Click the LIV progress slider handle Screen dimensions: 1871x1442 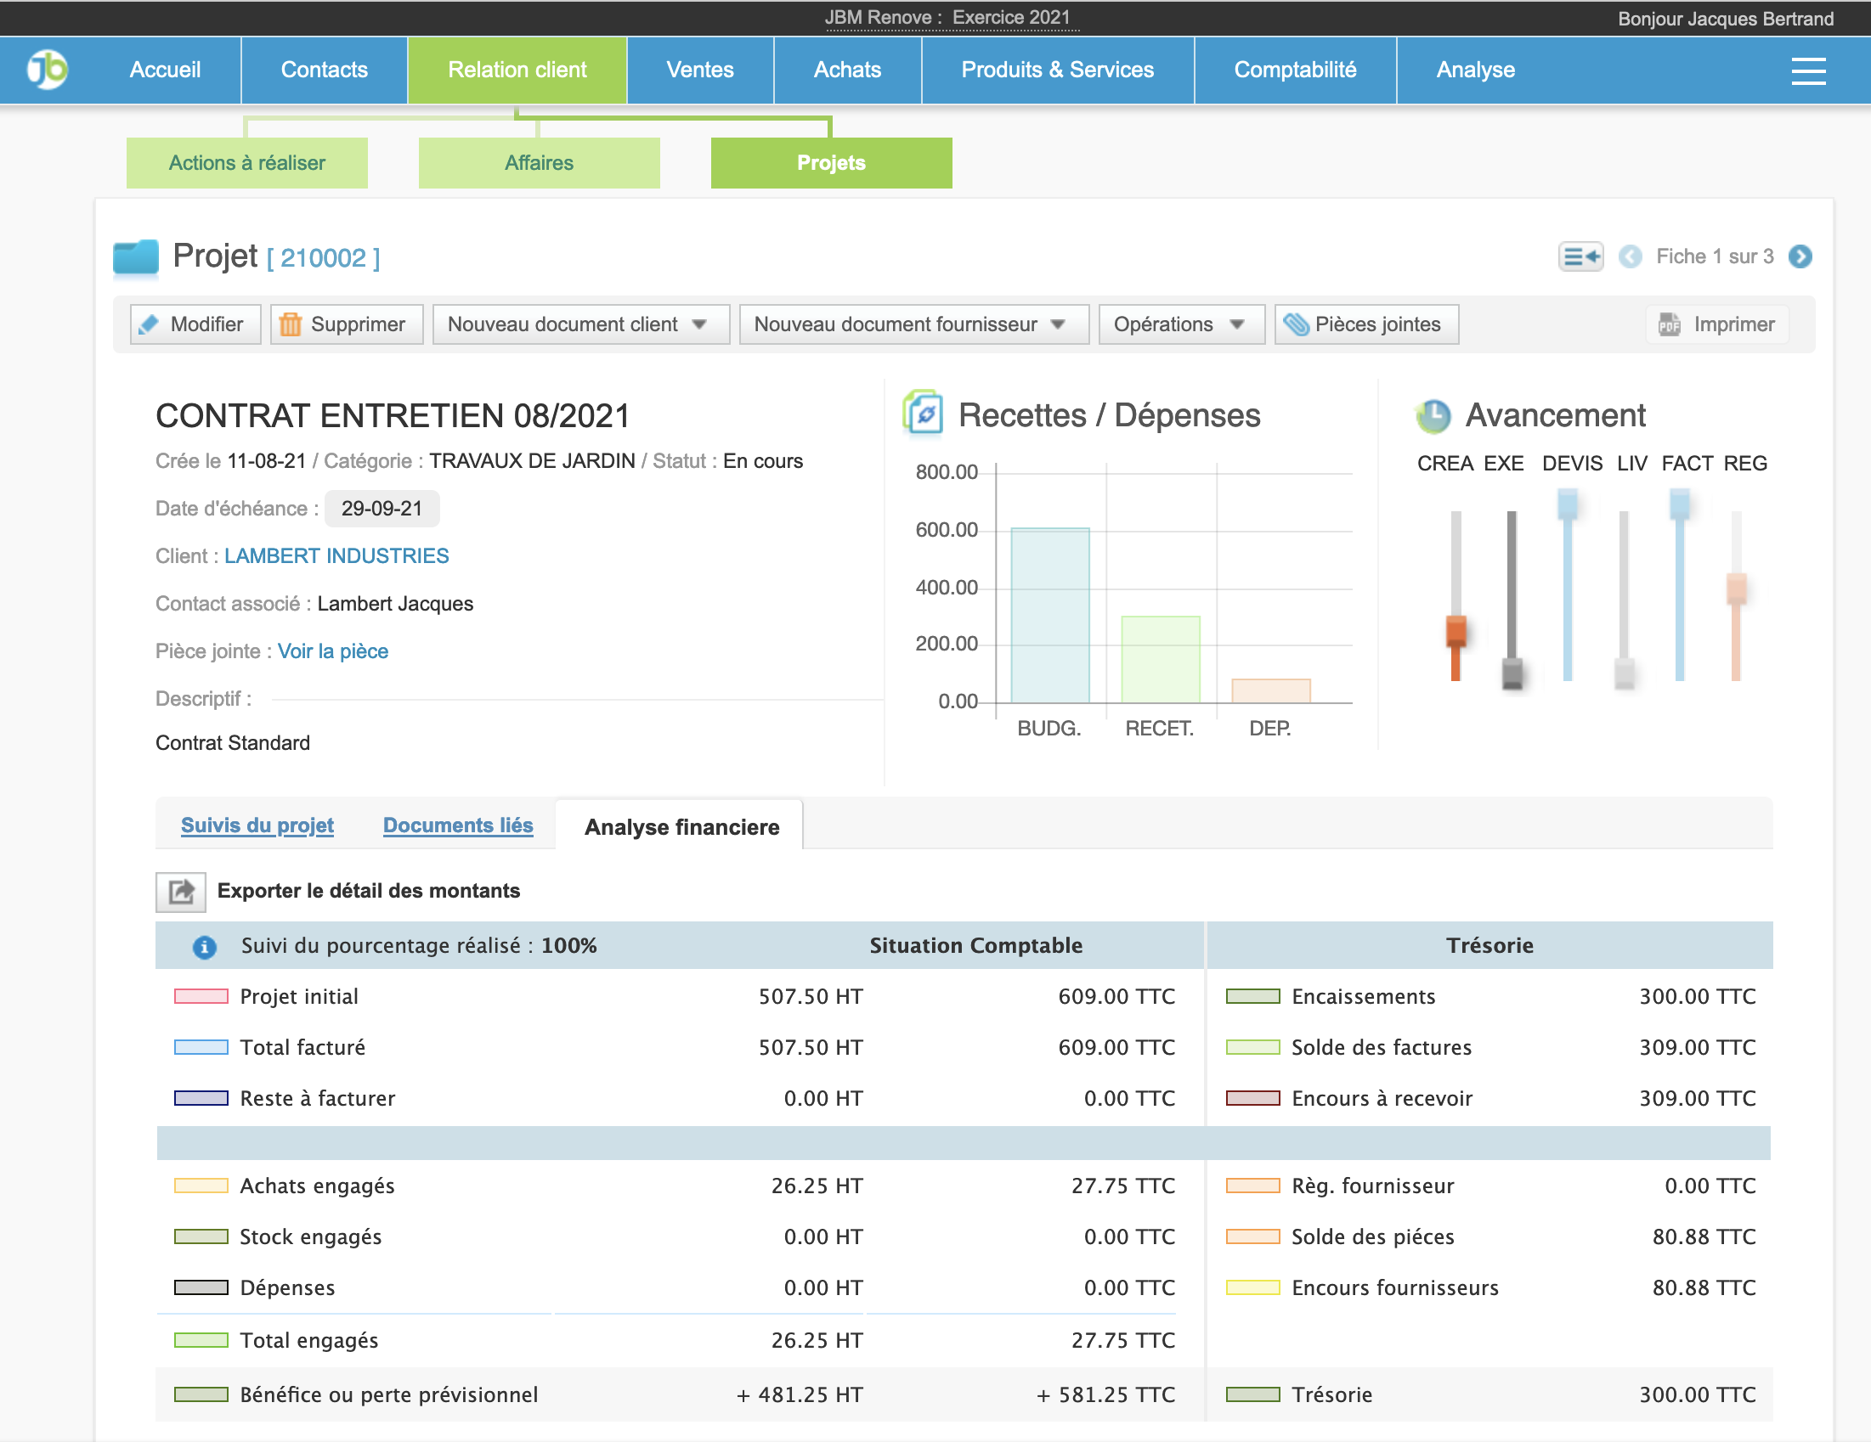pos(1625,674)
